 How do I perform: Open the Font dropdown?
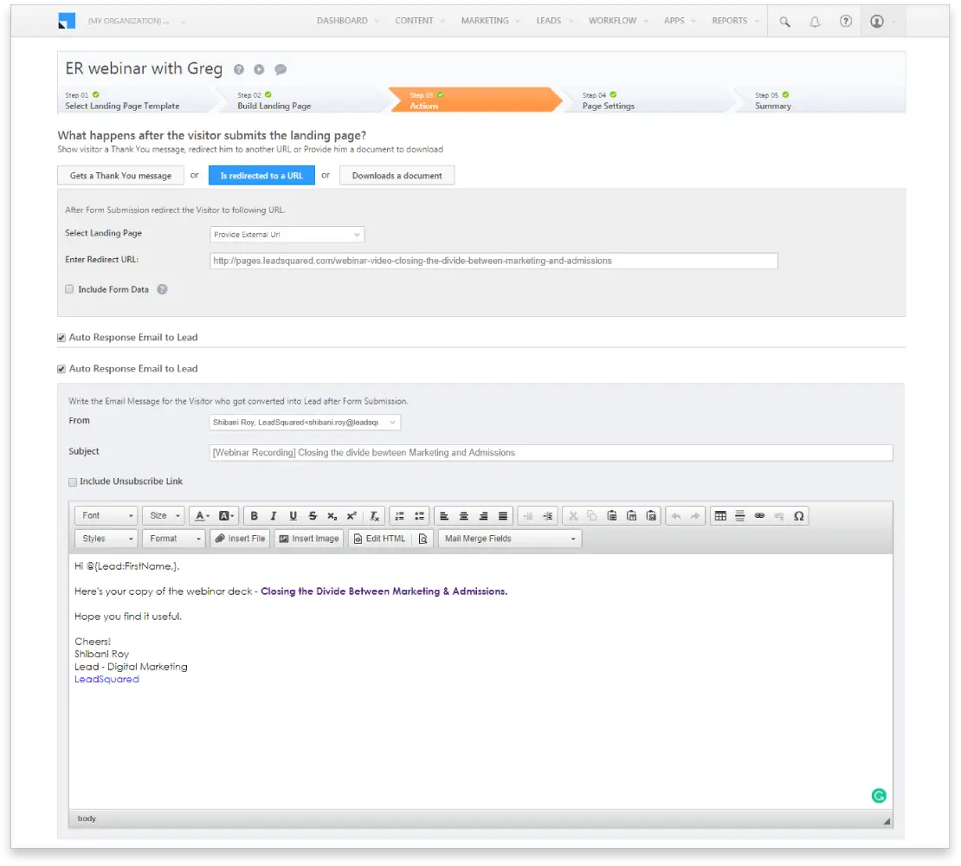106,516
